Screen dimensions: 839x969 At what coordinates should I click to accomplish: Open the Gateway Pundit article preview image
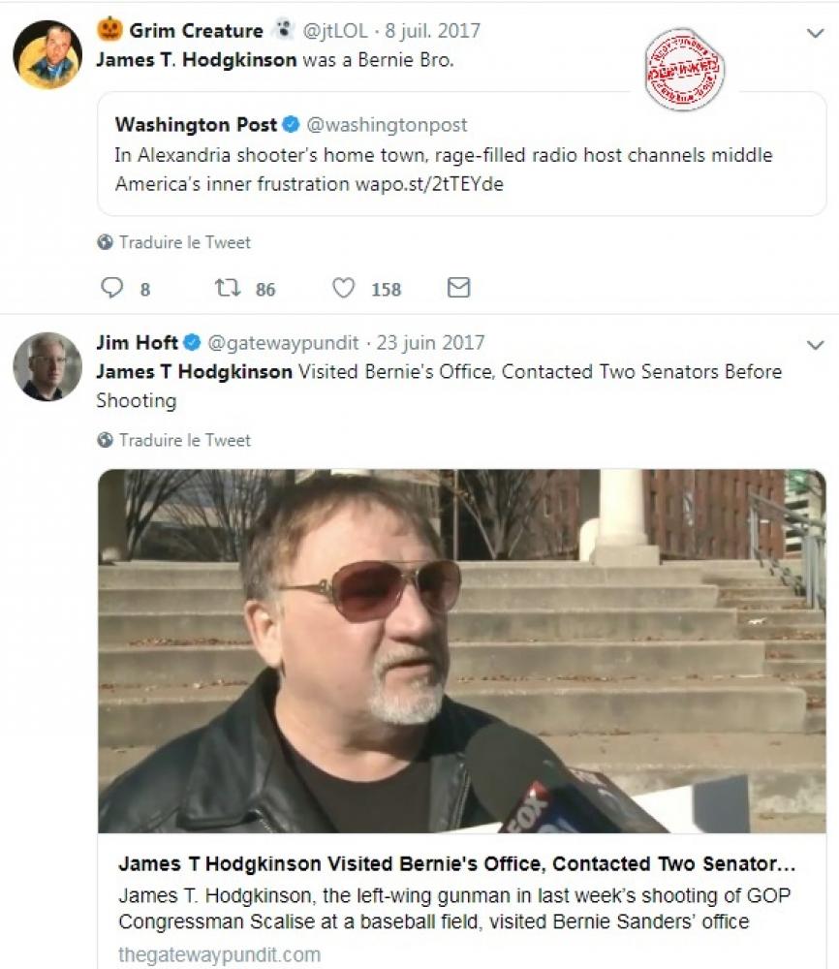click(461, 651)
